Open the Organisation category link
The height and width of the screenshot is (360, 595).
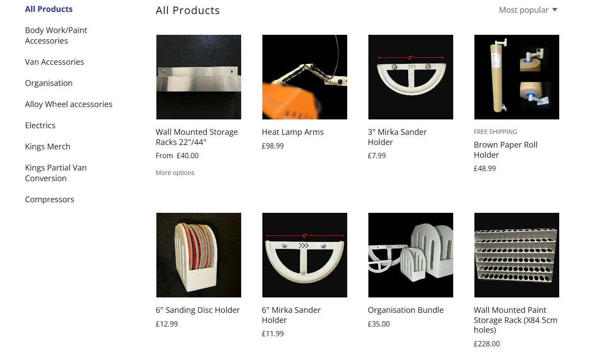(49, 83)
